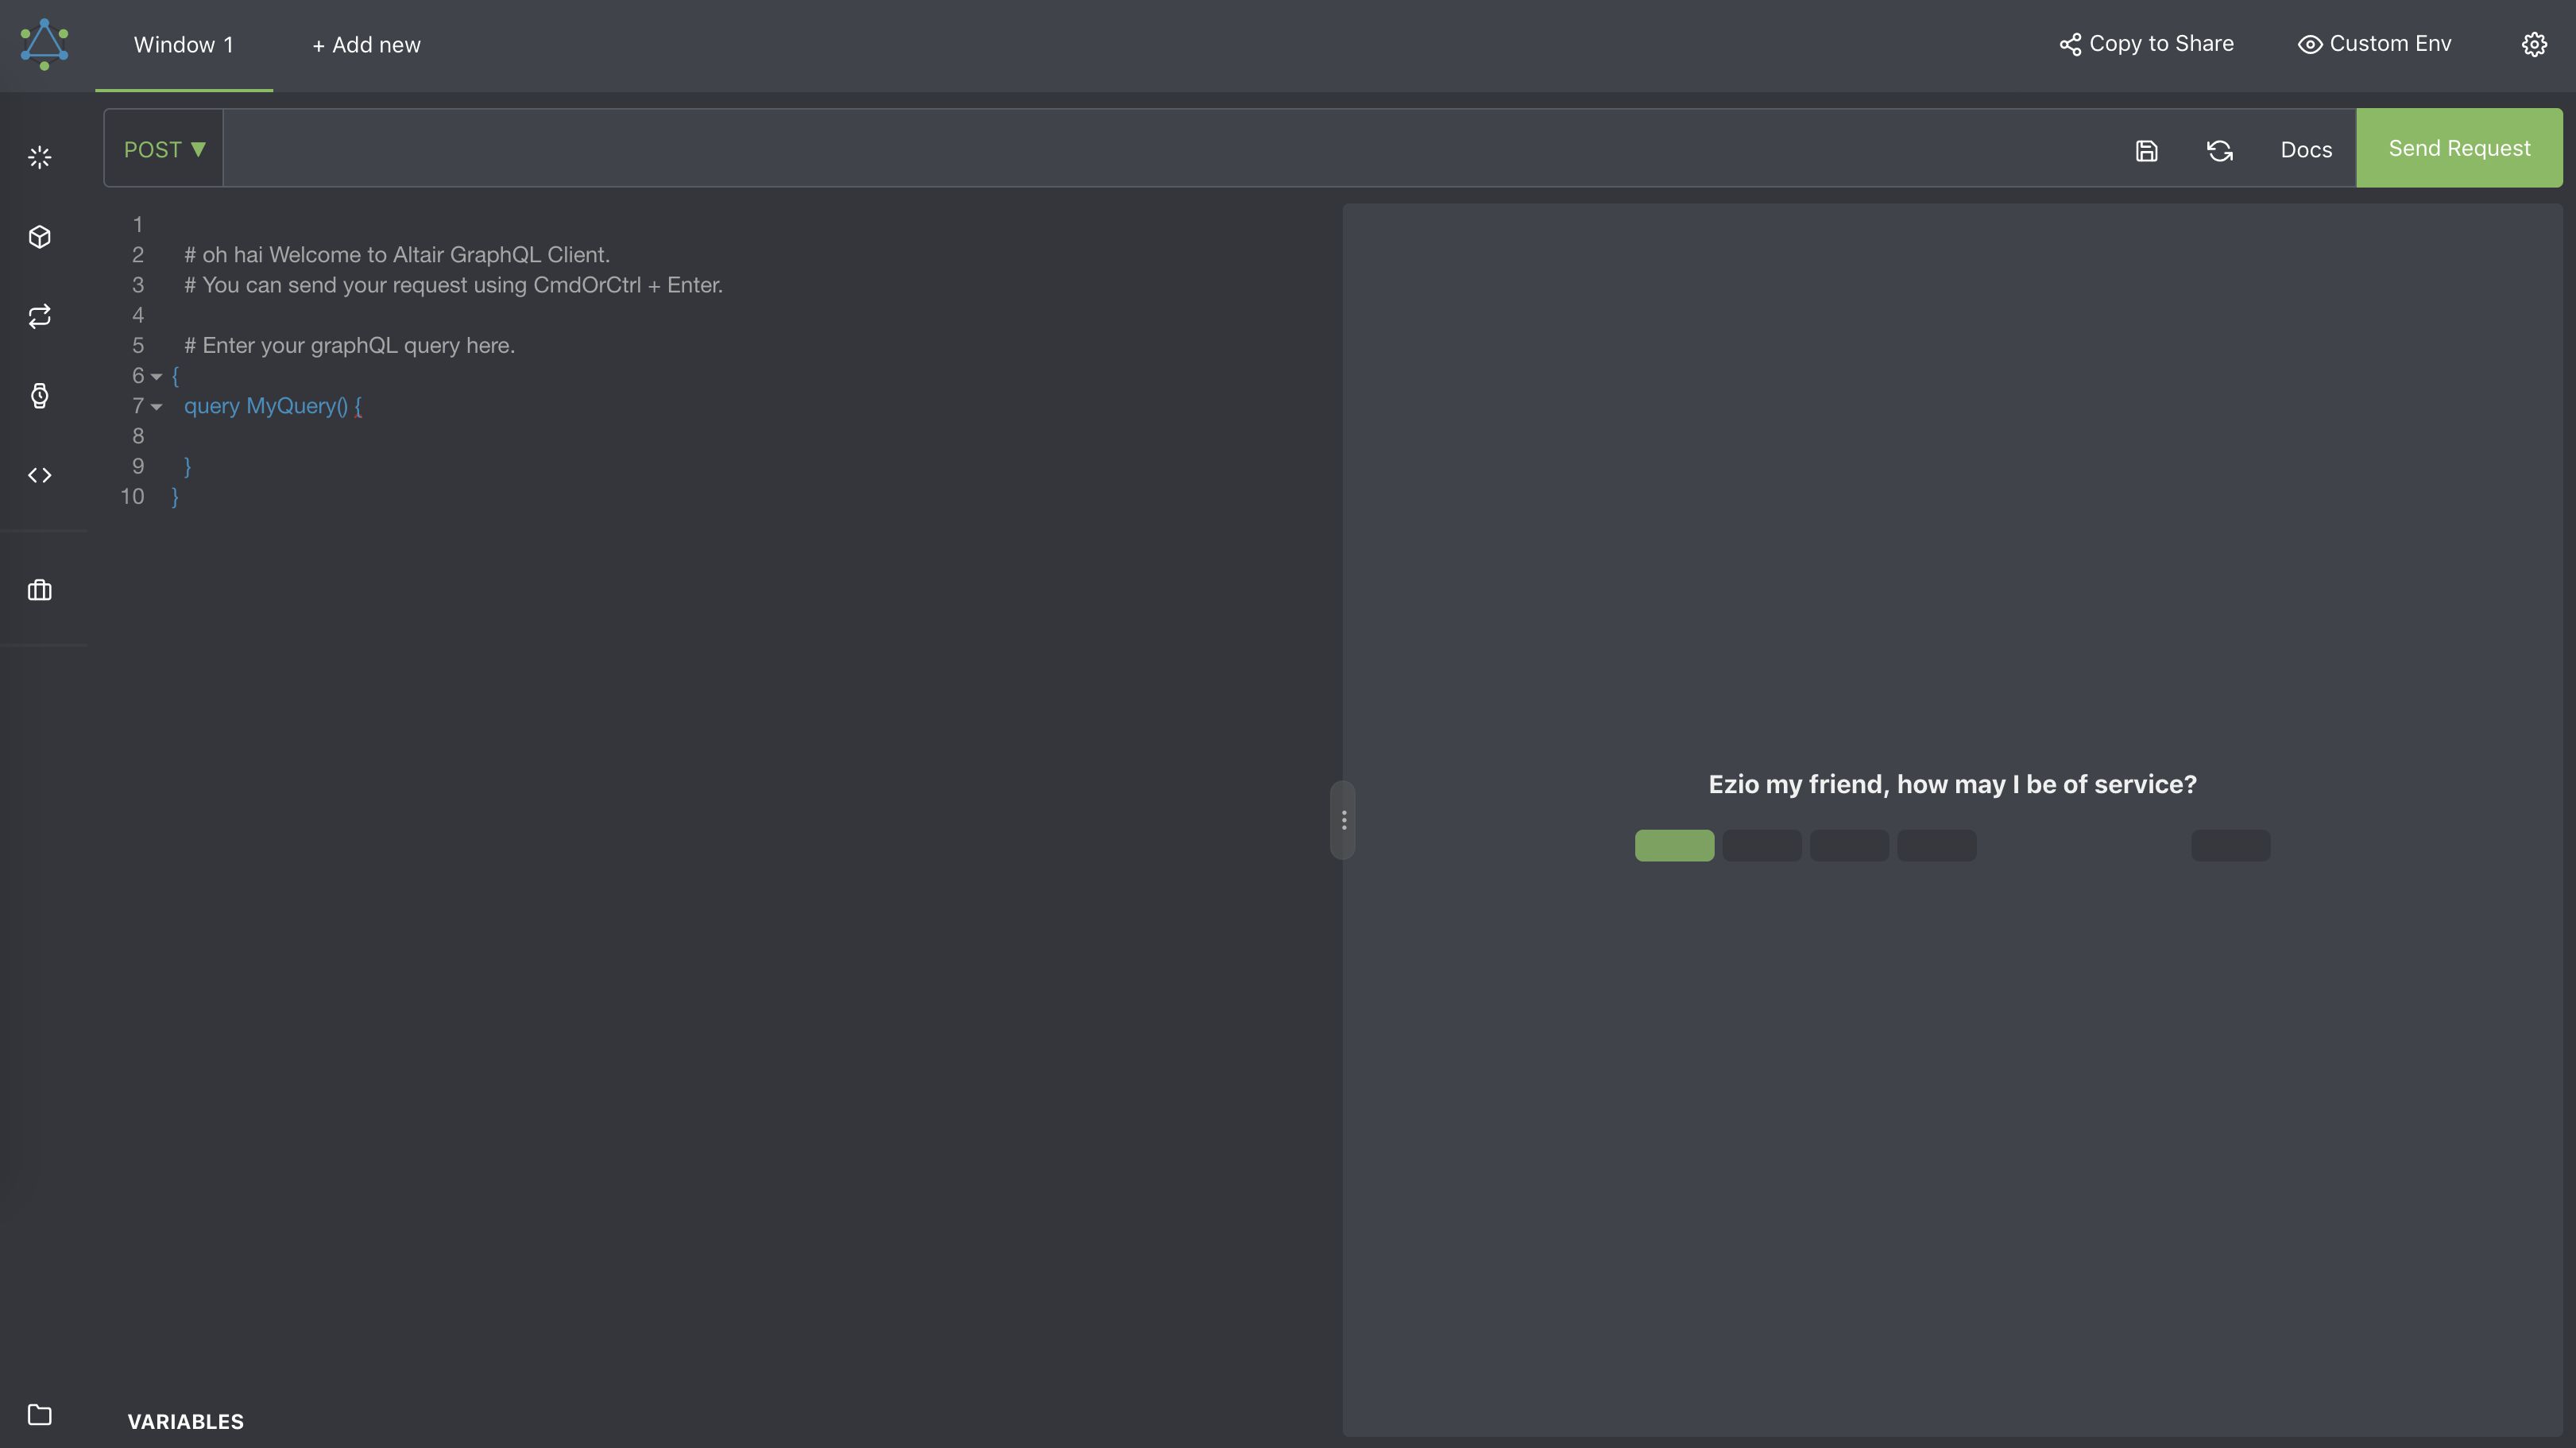Click the code brackets sidebar icon

tap(40, 475)
